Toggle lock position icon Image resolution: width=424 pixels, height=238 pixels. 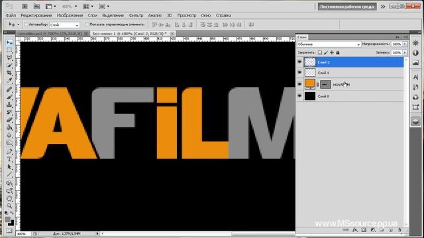332,53
